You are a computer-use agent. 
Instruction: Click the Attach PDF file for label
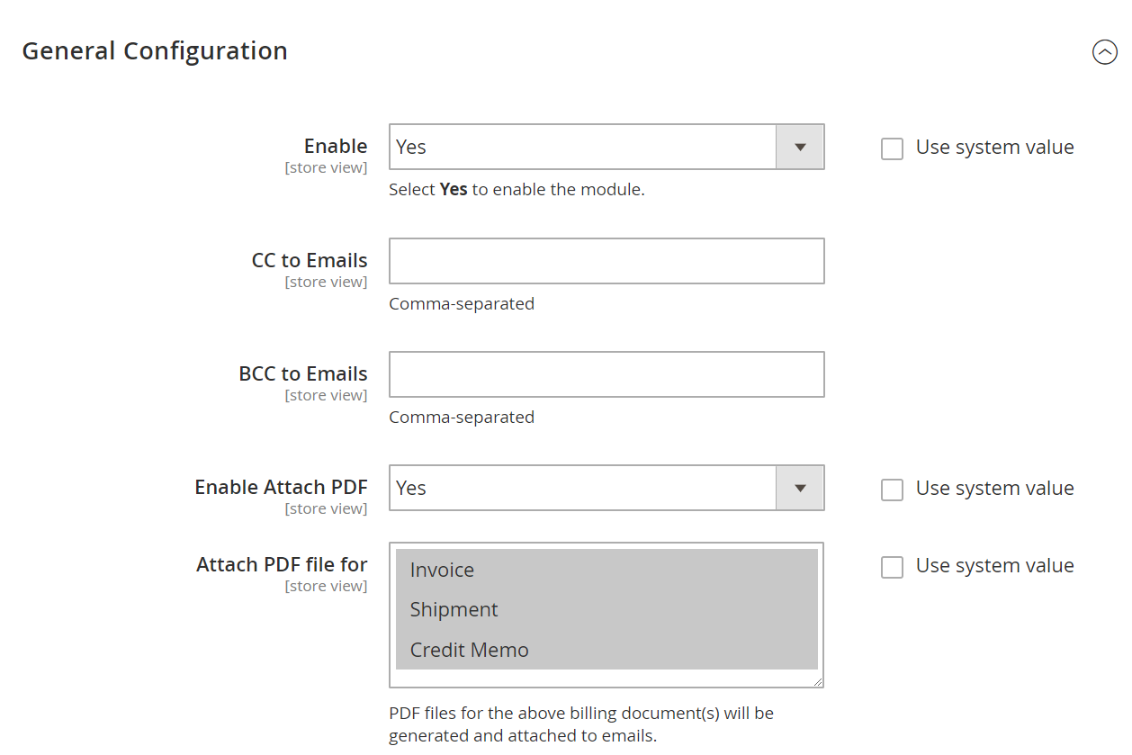pos(282,564)
